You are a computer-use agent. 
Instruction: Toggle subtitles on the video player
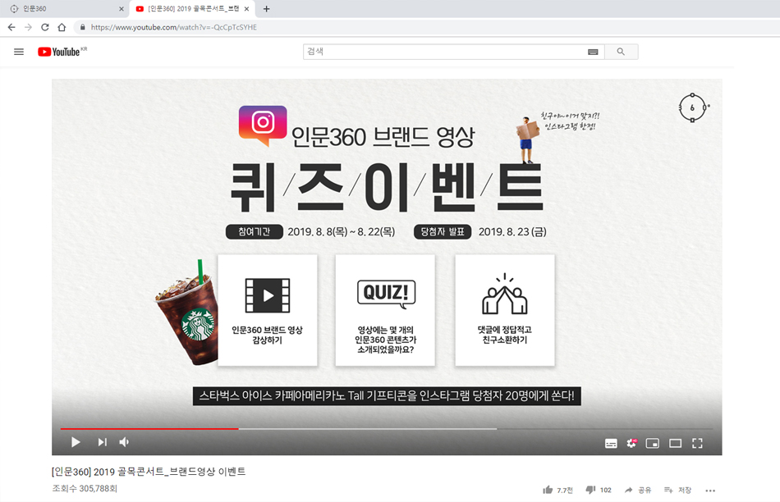pos(611,443)
